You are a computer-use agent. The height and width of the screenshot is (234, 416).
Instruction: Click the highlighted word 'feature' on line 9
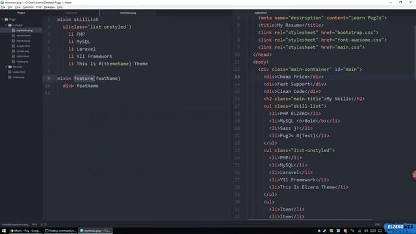[x=84, y=78]
